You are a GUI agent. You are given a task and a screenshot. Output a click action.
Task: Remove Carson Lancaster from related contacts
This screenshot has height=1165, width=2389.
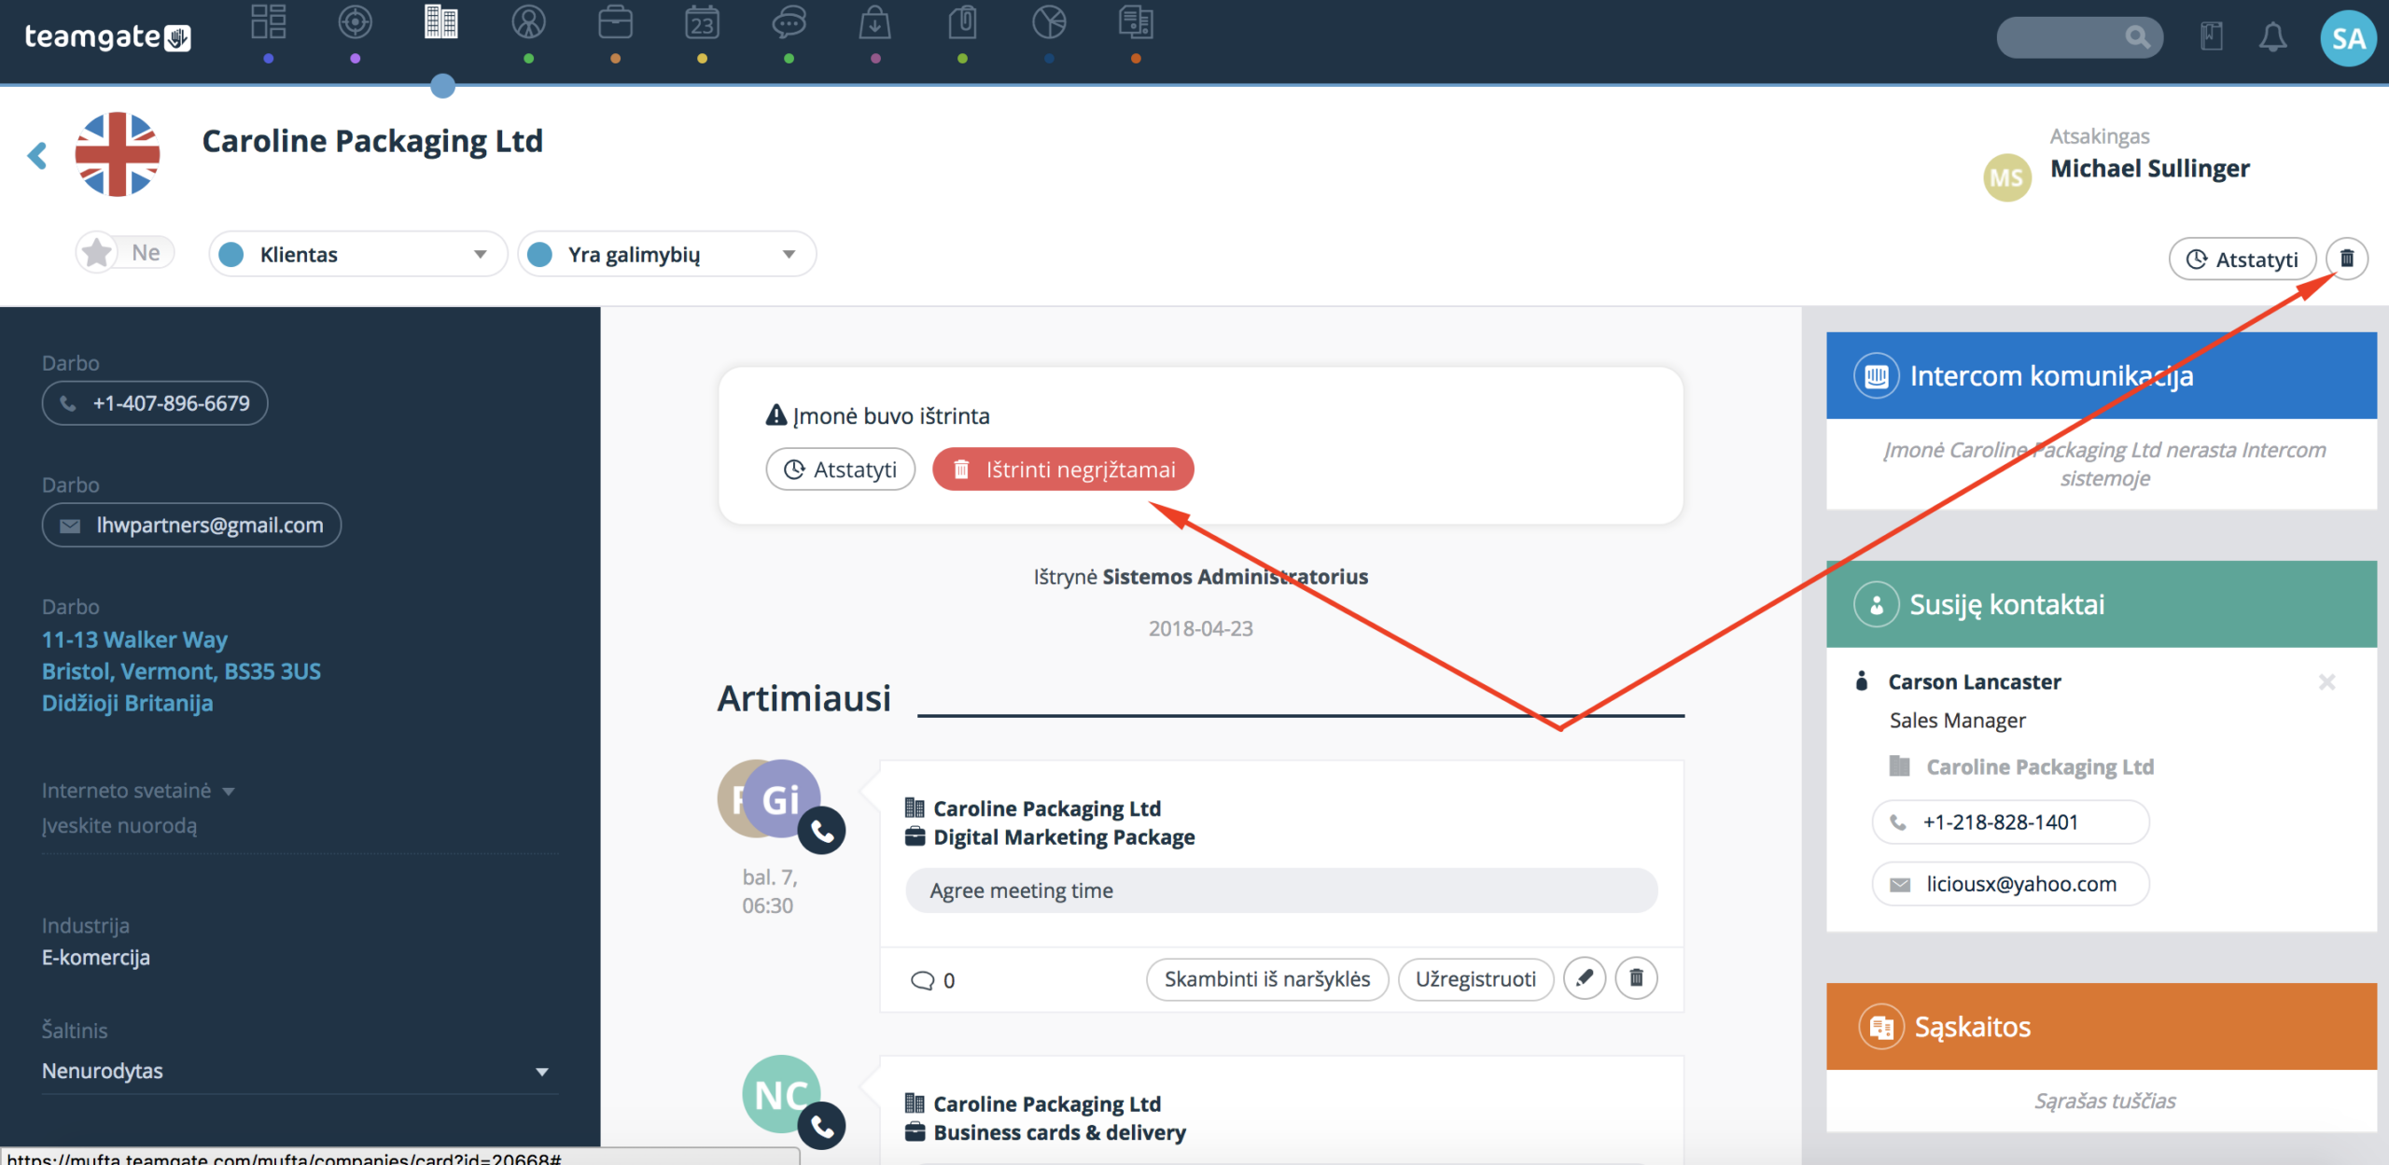(2327, 682)
